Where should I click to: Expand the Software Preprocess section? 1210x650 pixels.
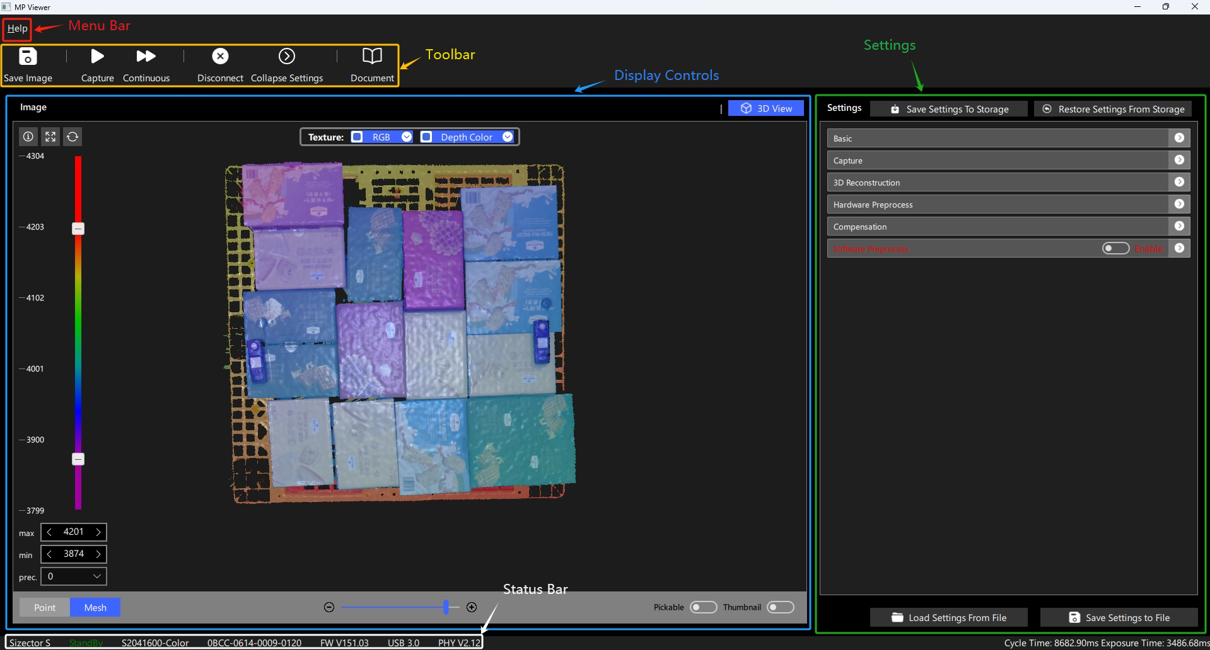click(x=1179, y=248)
